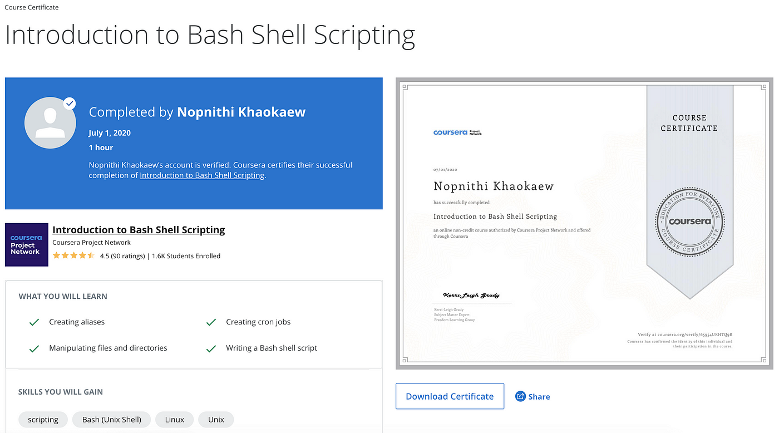Click the Course Certificate breadcrumb text
This screenshot has height=433, width=779.
32,7
